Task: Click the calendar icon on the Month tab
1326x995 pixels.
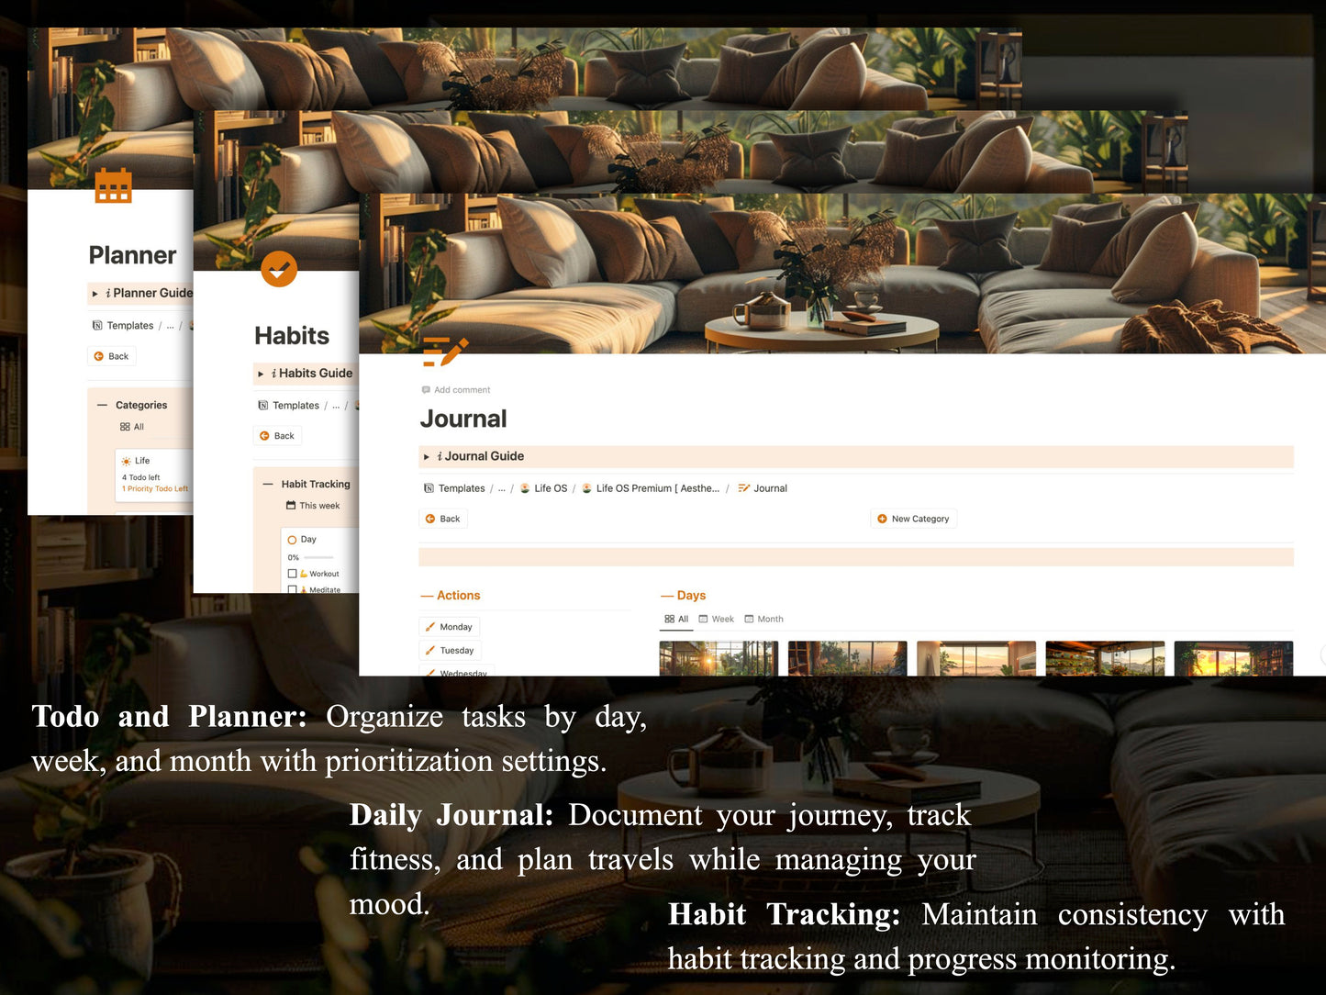Action: pyautogui.click(x=749, y=620)
